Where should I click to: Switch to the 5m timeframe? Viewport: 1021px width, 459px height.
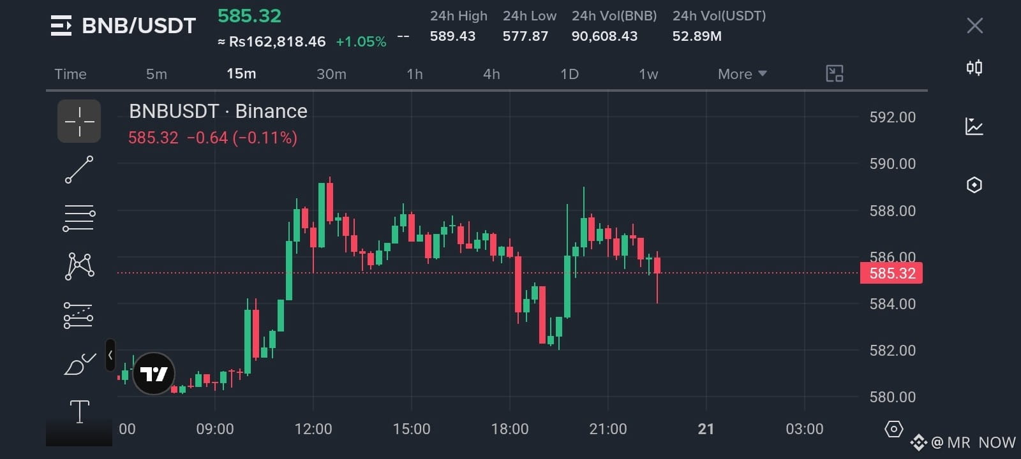point(156,74)
